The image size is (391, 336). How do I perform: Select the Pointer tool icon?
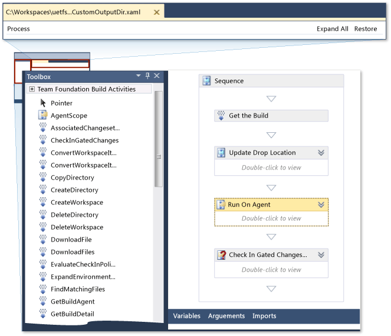click(43, 103)
